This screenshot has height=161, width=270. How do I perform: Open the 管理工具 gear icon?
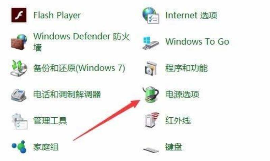(x=19, y=121)
